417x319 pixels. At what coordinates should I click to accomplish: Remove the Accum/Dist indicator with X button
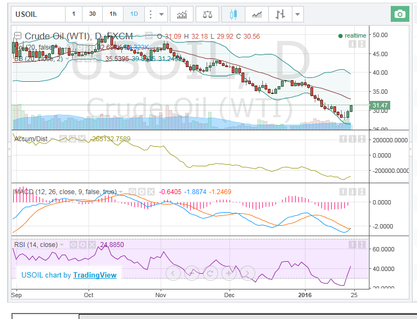[82, 139]
